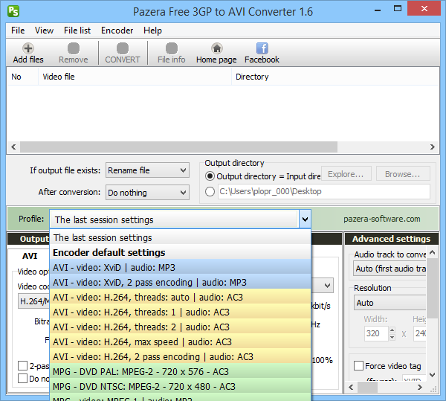Click the CONVERT toolbar icon
Screen dimensions: 446x401
[x=123, y=54]
